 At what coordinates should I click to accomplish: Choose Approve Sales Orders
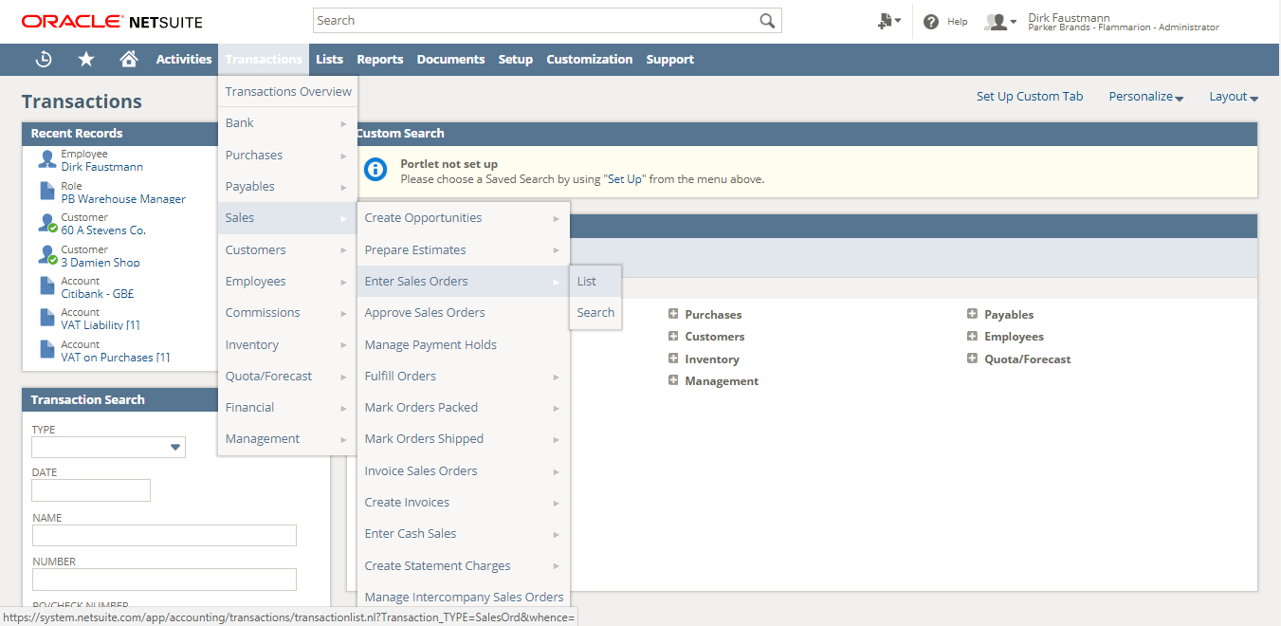tap(464, 313)
